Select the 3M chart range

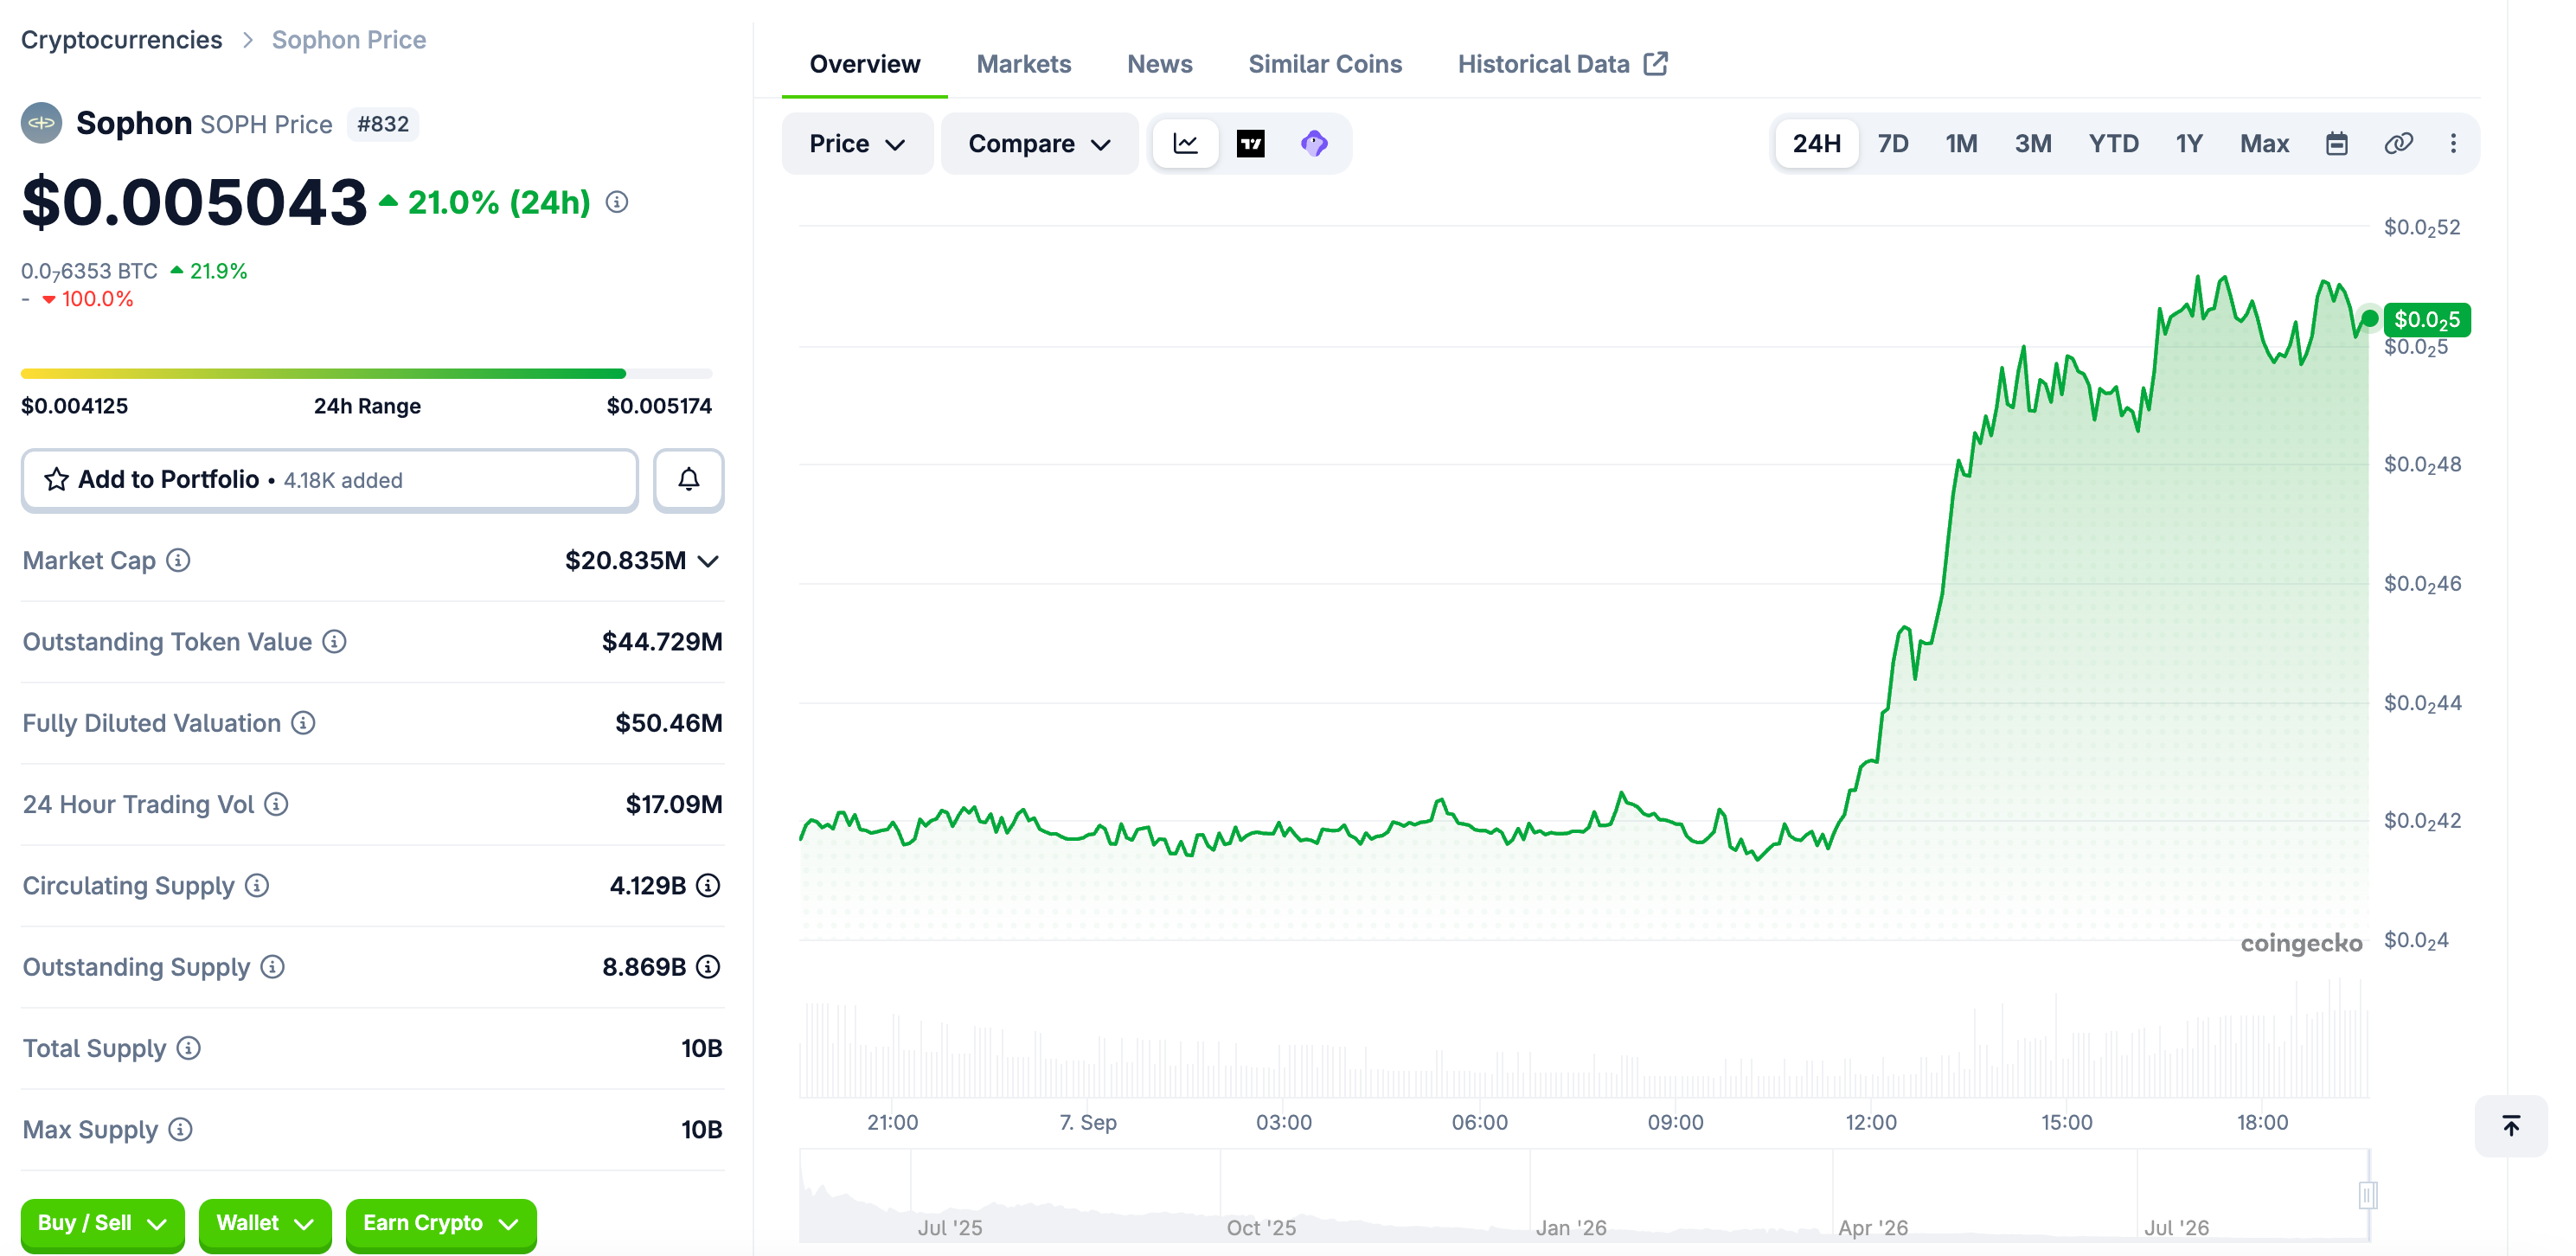(x=2032, y=143)
